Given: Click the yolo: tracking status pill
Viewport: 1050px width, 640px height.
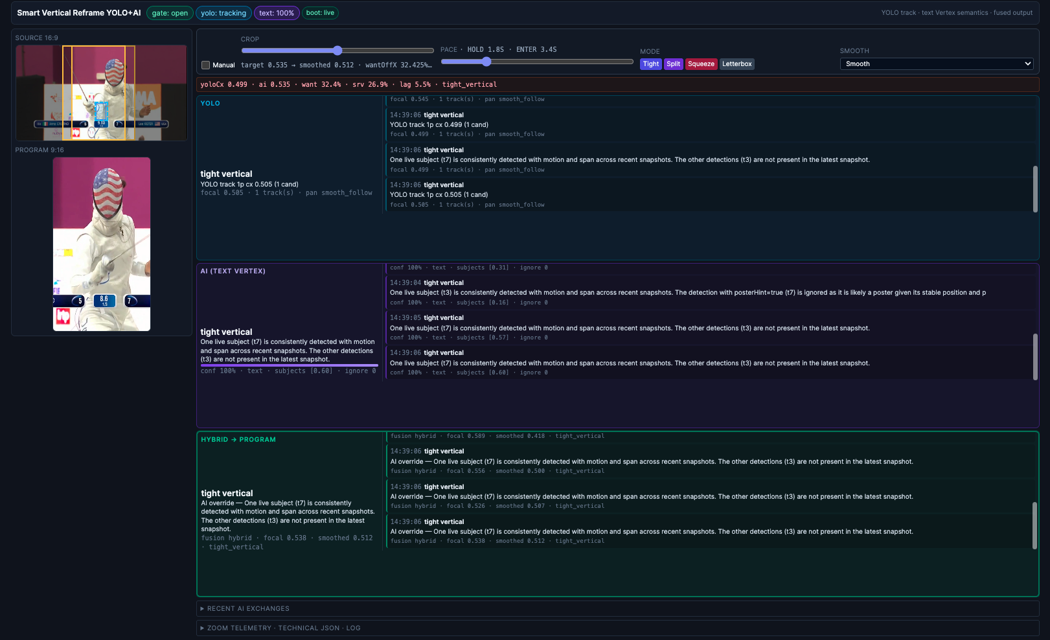Looking at the screenshot, I should click(x=223, y=13).
